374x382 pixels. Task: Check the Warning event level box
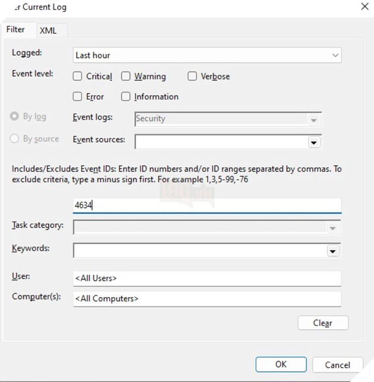pos(126,76)
